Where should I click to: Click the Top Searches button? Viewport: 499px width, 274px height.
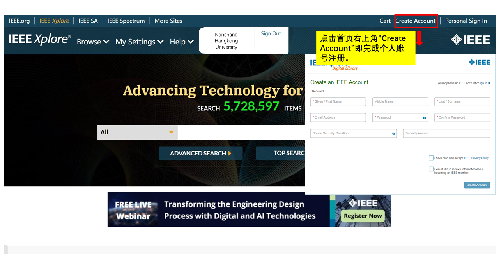(x=280, y=153)
